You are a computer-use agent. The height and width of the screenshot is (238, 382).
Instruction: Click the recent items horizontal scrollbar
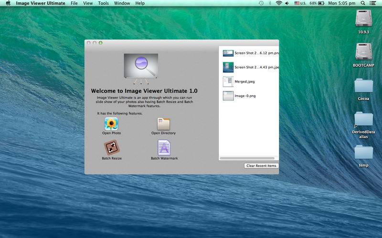[247, 159]
